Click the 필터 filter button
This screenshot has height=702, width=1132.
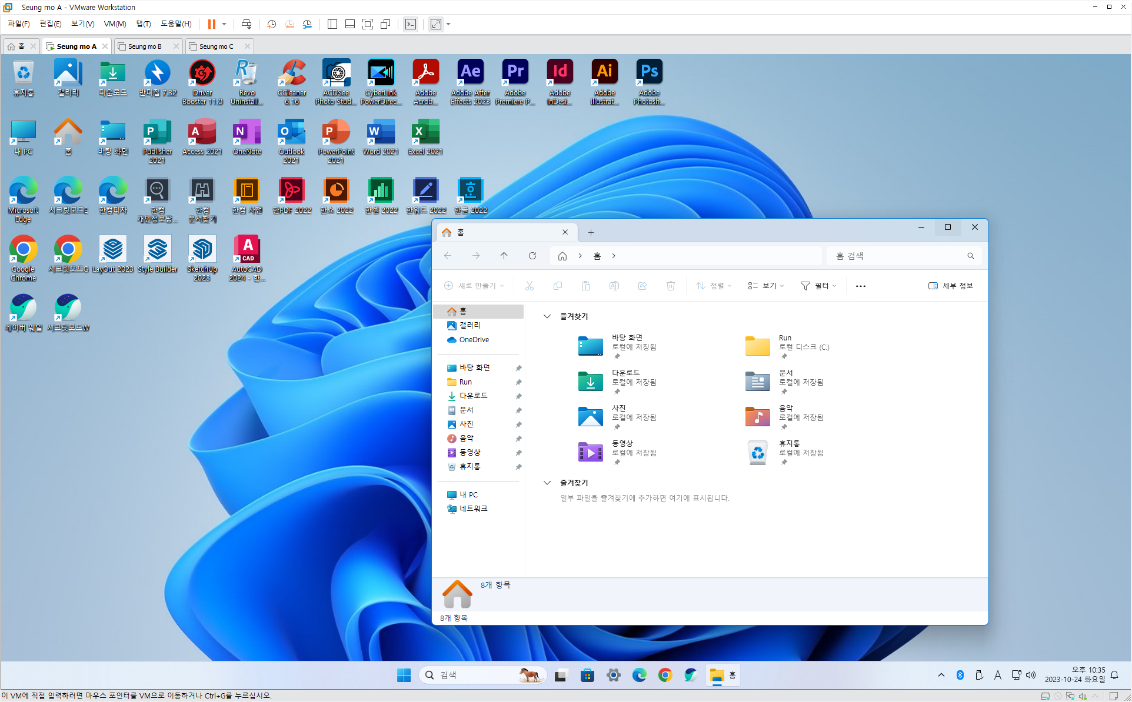coord(818,286)
